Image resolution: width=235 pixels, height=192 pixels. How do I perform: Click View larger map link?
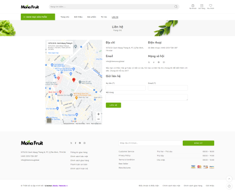click(53, 53)
